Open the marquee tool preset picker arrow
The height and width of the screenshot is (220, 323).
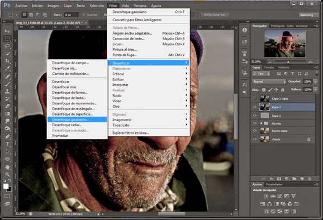pos(16,15)
